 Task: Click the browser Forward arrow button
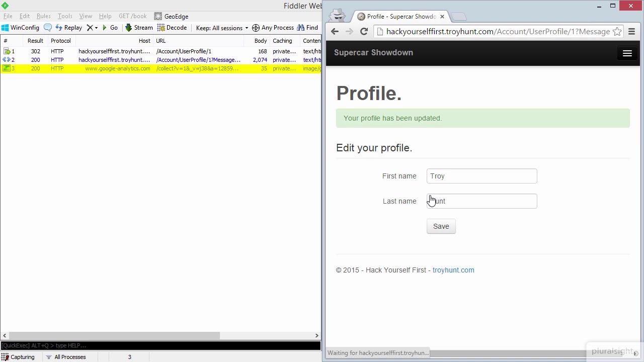click(349, 31)
